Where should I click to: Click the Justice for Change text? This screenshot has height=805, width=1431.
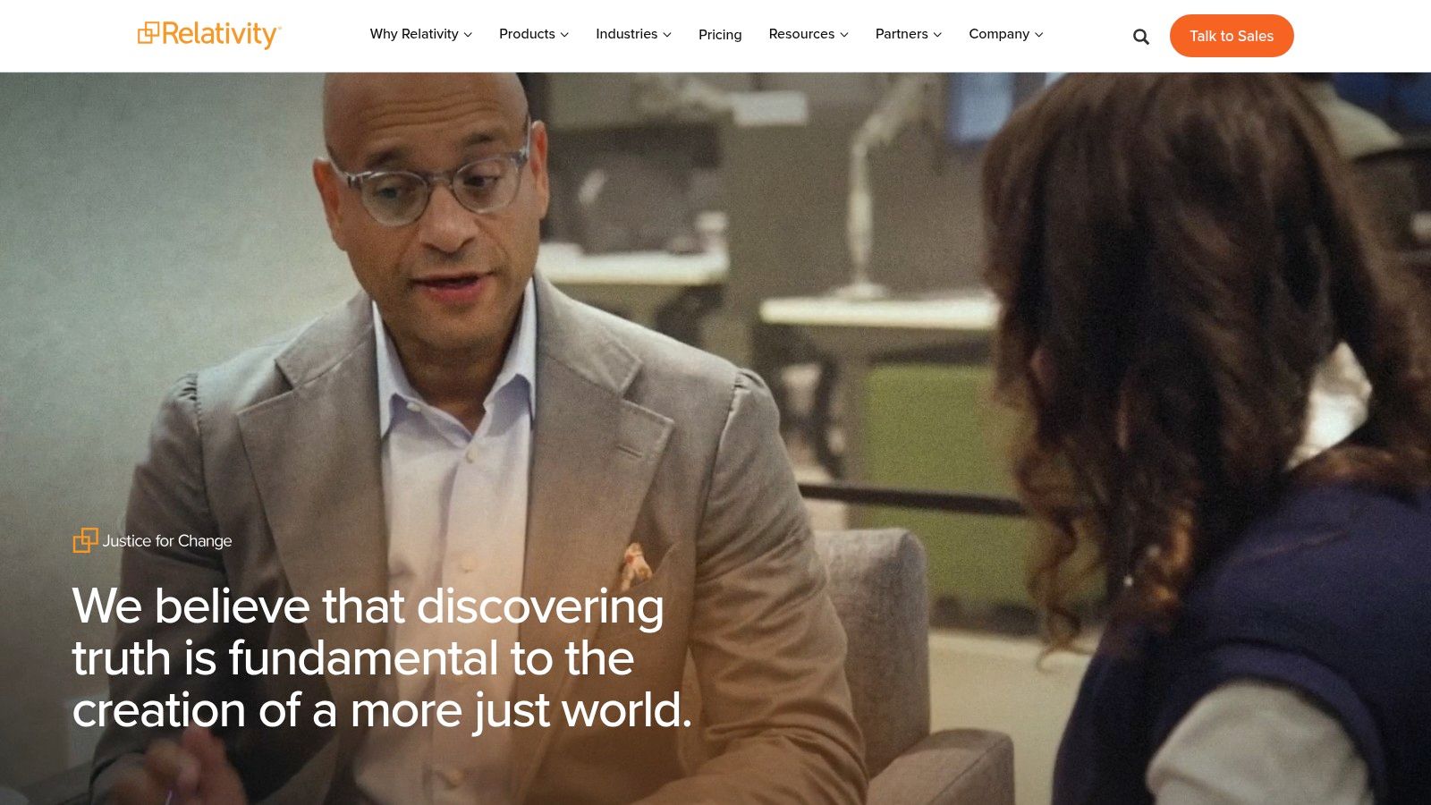[167, 540]
